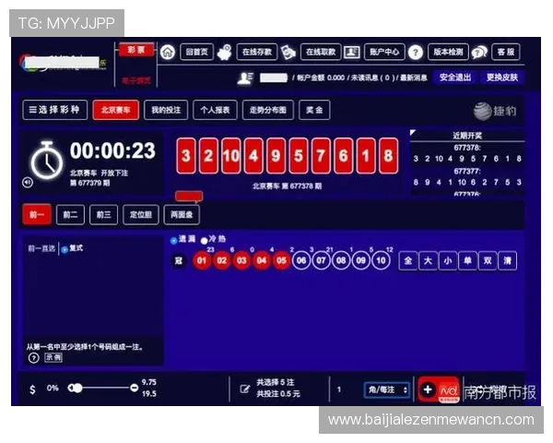The image size is (553, 443).
Task: Click the 安全退出 logout button
Action: click(x=455, y=78)
